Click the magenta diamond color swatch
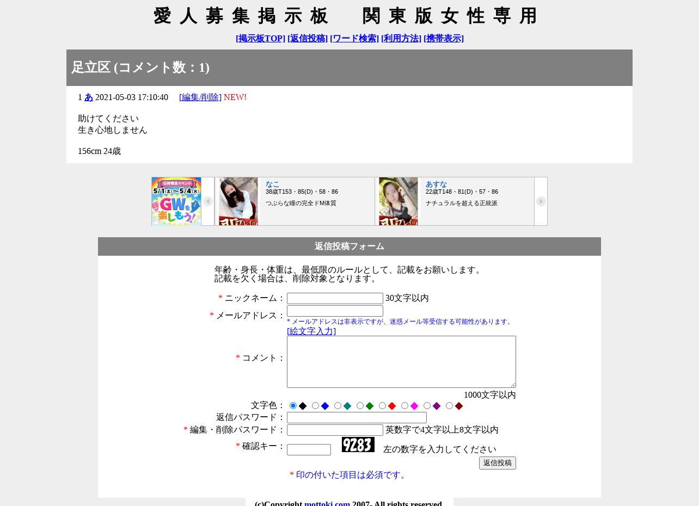The image size is (699, 506). click(414, 406)
